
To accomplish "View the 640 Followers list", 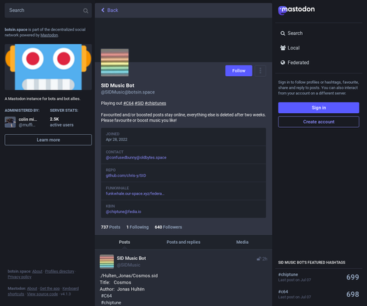I will tap(168, 227).
